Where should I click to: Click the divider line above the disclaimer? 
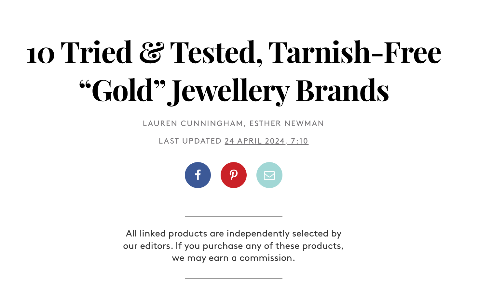[x=234, y=216]
